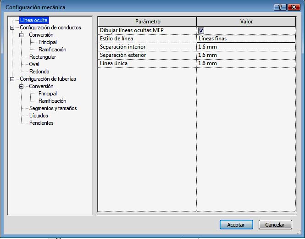Open the Estilo de línea value dropdown

tap(246, 39)
